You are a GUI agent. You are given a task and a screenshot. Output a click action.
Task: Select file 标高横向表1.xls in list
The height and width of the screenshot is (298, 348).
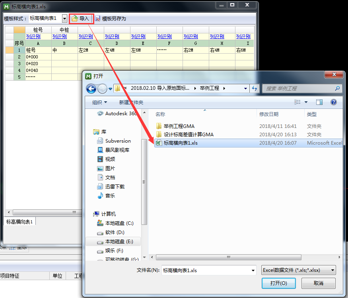point(181,143)
